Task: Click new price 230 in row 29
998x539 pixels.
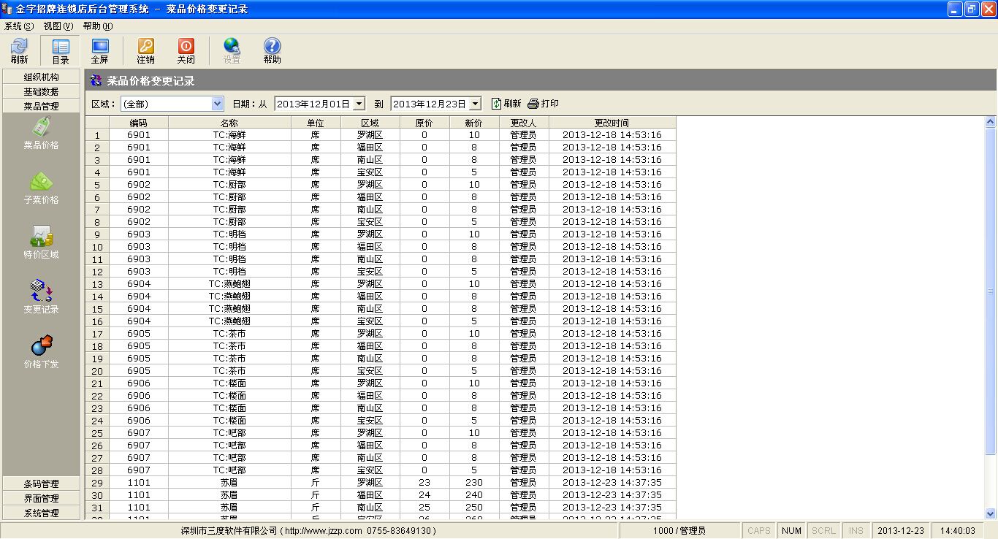Action: click(474, 483)
